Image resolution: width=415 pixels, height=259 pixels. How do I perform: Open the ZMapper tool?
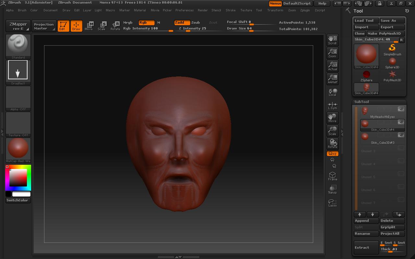pyautogui.click(x=17, y=26)
